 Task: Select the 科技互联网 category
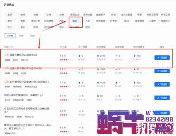pos(152,15)
